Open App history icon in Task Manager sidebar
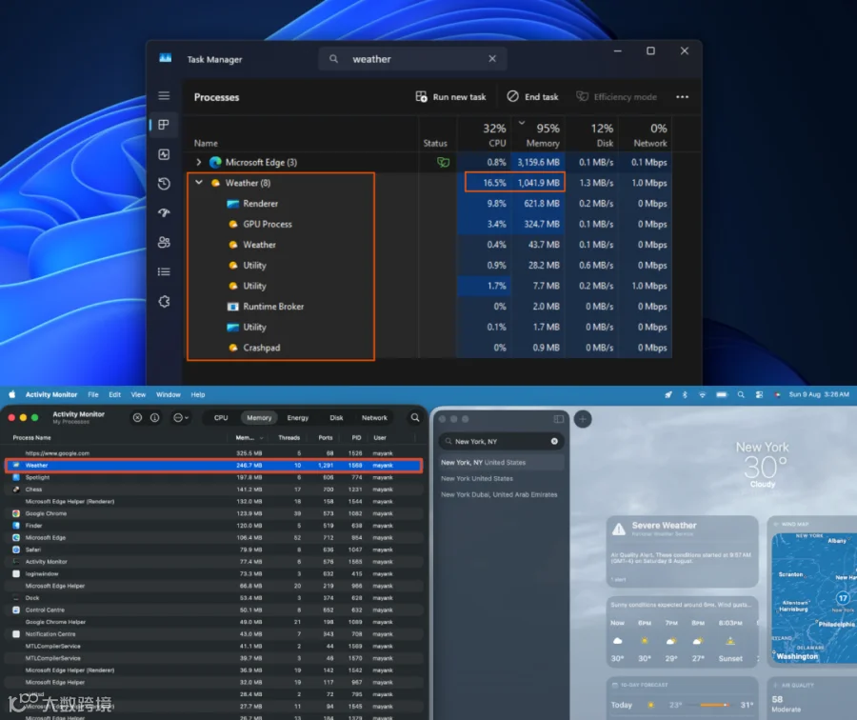Image resolution: width=857 pixels, height=720 pixels. click(164, 184)
